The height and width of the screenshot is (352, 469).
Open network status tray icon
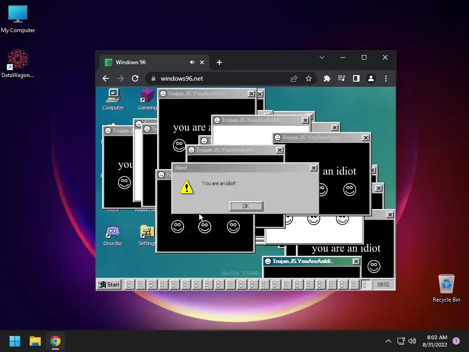coord(401,341)
